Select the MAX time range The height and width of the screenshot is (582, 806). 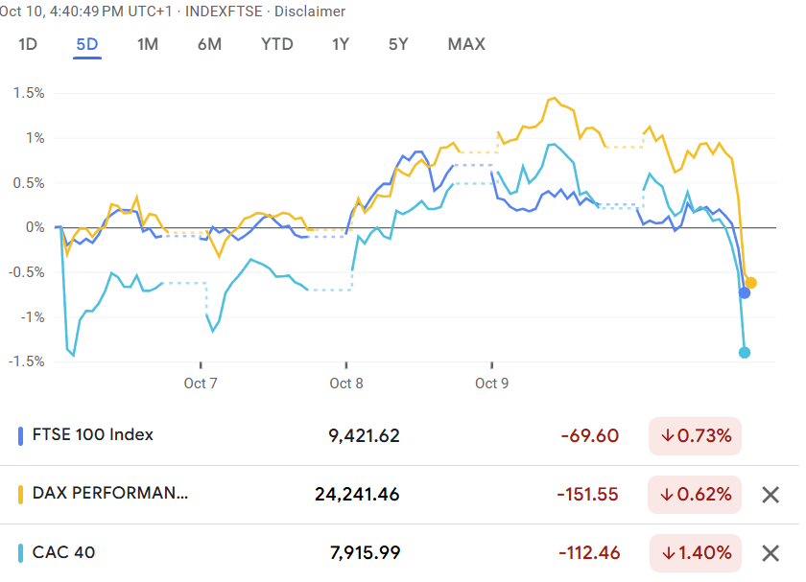[466, 44]
